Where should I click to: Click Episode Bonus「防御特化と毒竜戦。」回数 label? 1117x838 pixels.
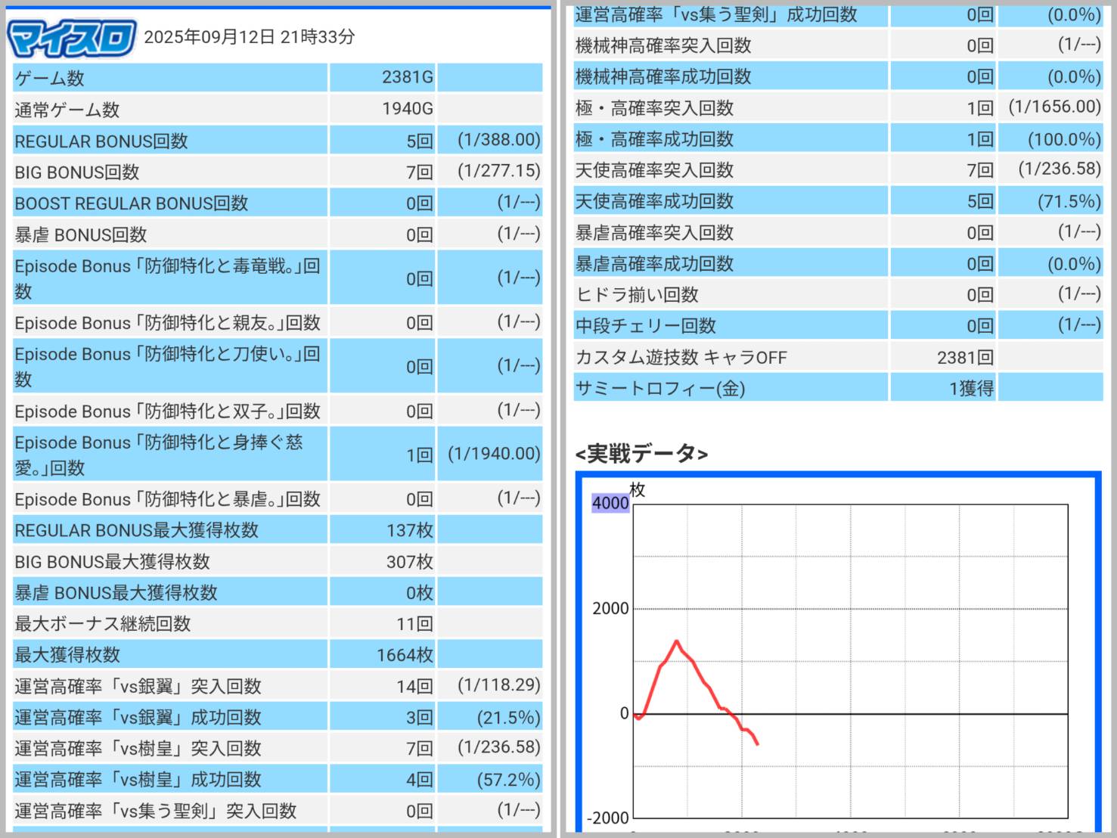click(167, 278)
